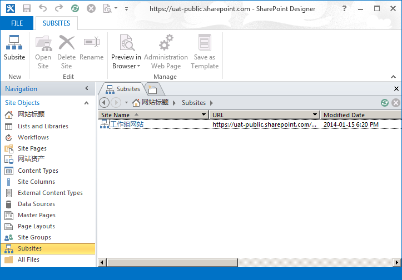Viewport: 402px width, 280px height.
Task: Click the horizontal scrollbar thumb
Action: click(172, 263)
